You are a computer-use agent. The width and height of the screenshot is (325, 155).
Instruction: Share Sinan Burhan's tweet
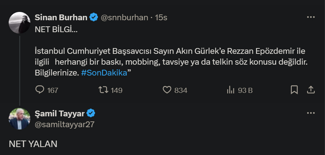(311, 90)
